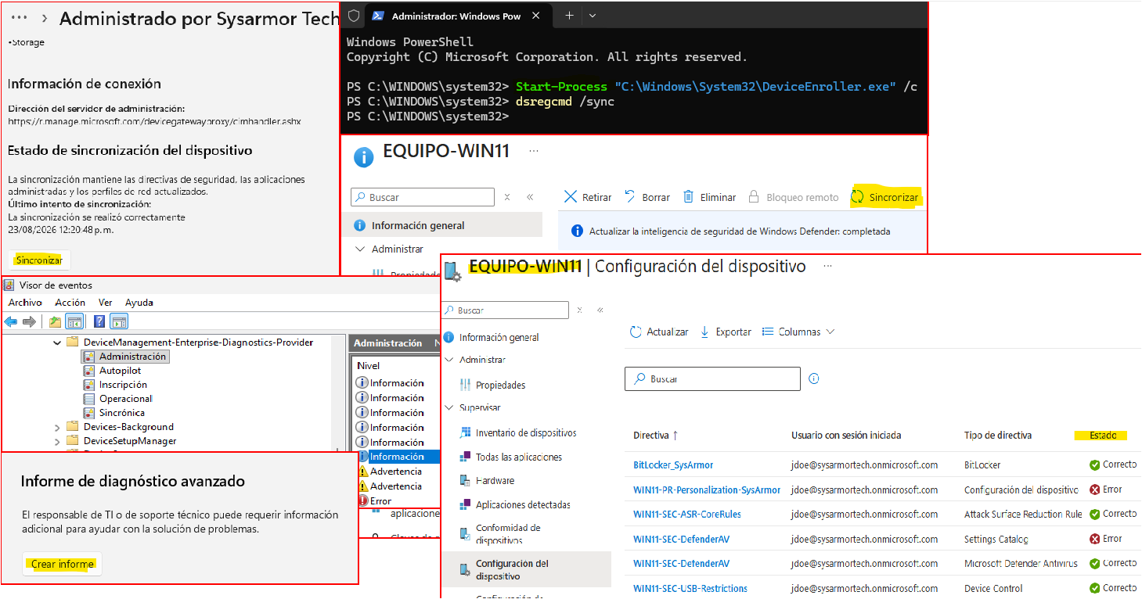
Task: Click the Forward arrow in Event Viewer toolbar
Action: click(29, 321)
